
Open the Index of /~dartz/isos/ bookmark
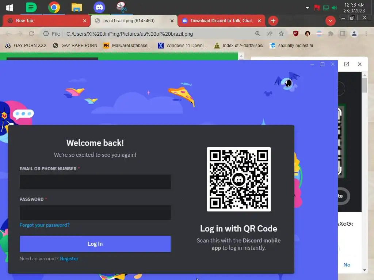pos(239,46)
